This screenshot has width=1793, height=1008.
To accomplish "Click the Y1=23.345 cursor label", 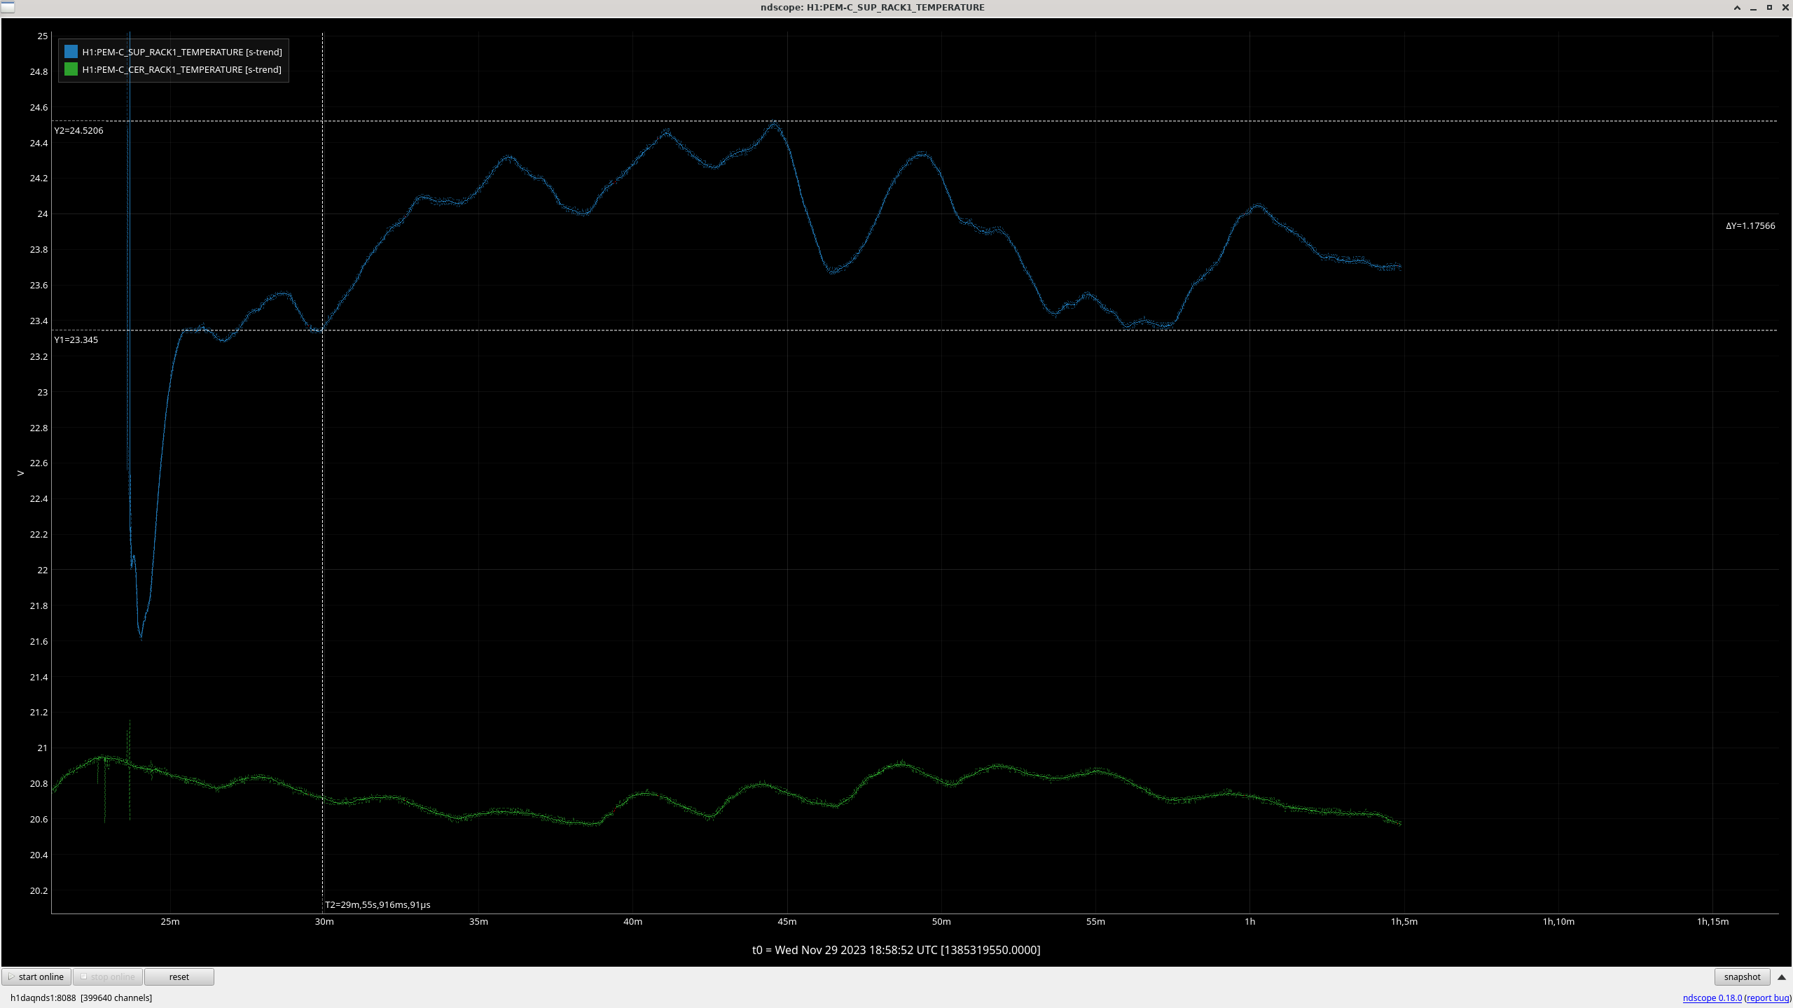I will pyautogui.click(x=76, y=339).
